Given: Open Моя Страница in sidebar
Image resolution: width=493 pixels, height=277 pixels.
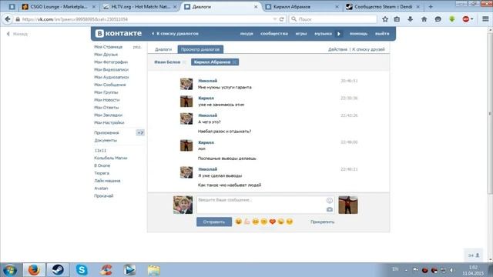Looking at the screenshot, I should pos(108,47).
